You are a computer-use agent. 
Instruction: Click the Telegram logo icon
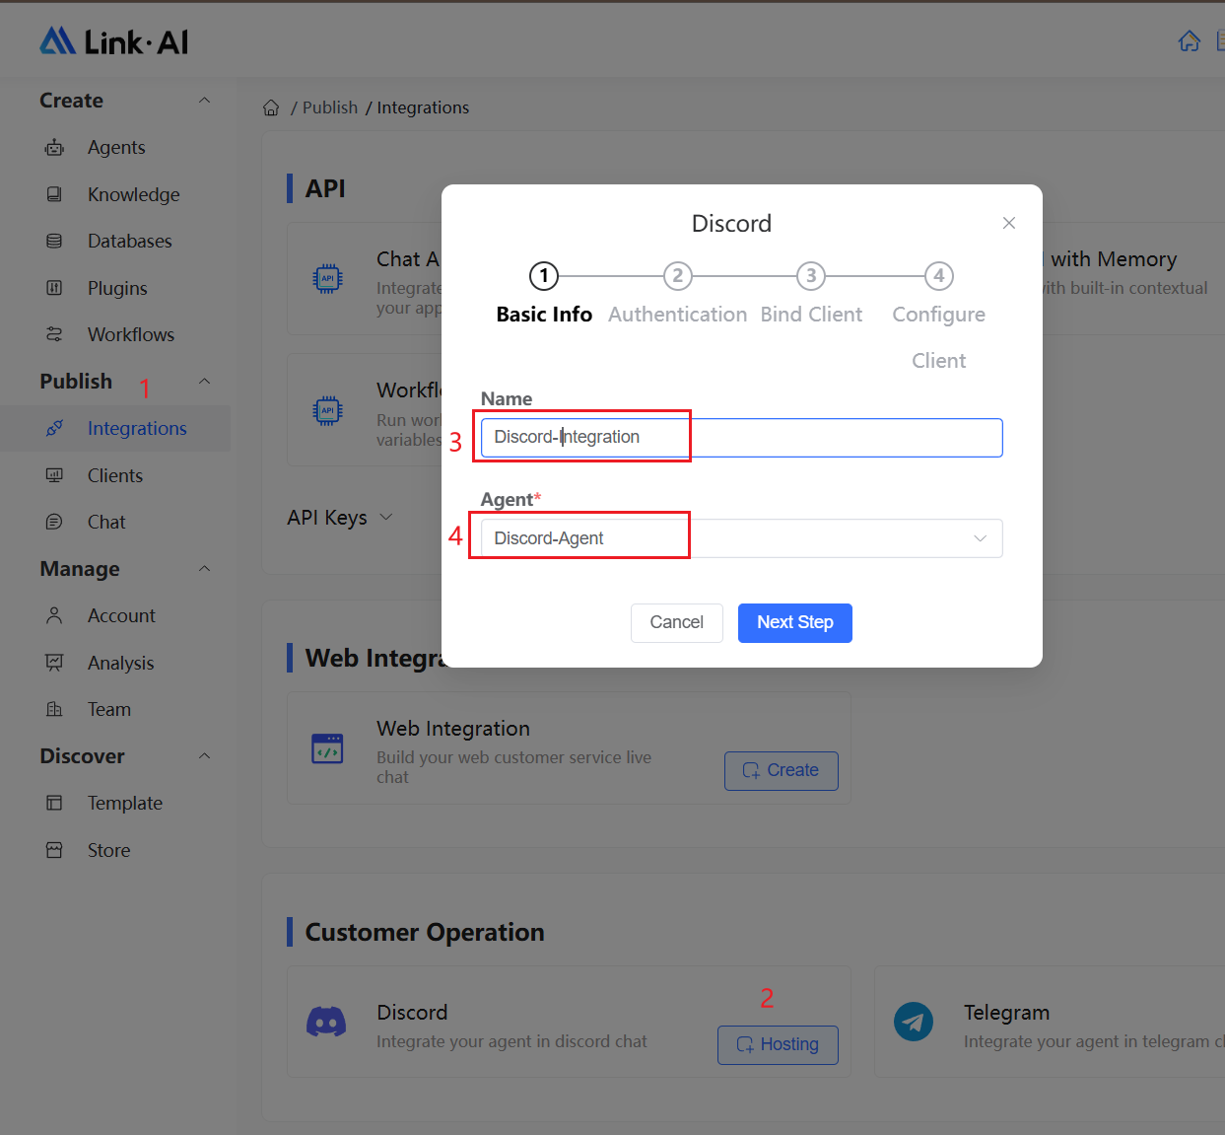(x=914, y=1022)
